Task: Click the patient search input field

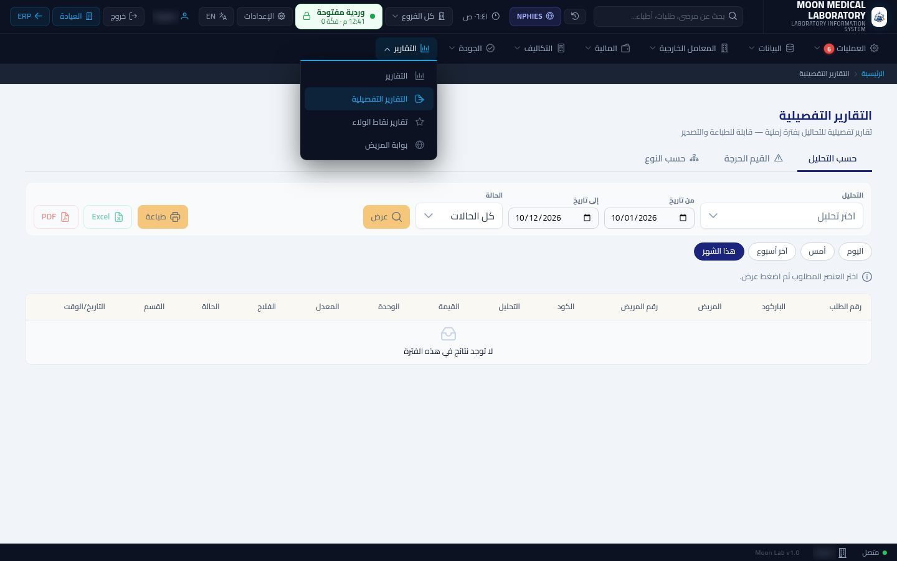Action: click(668, 16)
